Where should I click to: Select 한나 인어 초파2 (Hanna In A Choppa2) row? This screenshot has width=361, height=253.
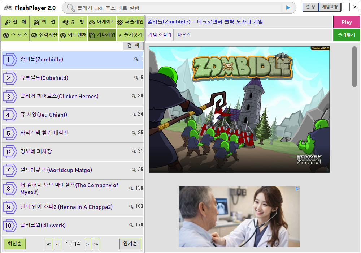pyautogui.click(x=73, y=207)
